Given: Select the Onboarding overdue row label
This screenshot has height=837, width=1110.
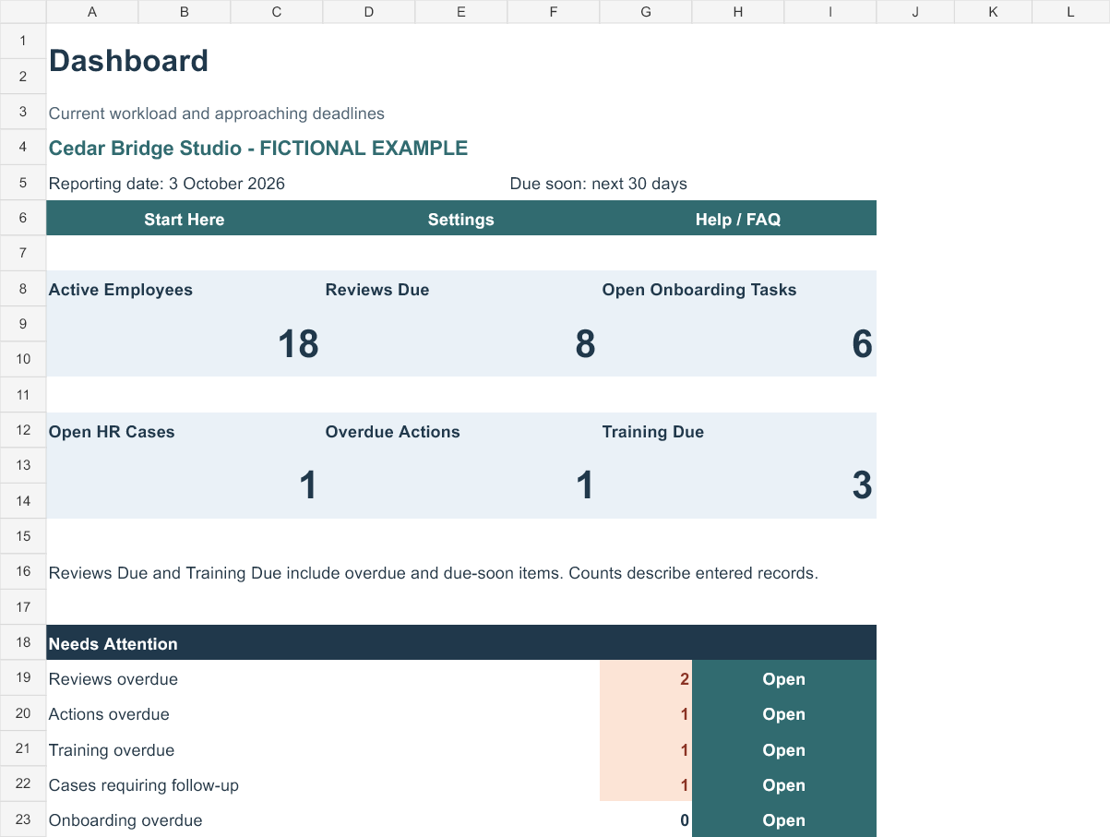Looking at the screenshot, I should 125,820.
